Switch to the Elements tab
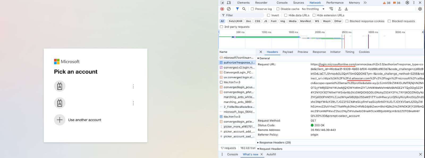This screenshot has width=425, height=158. (x=244, y=3)
